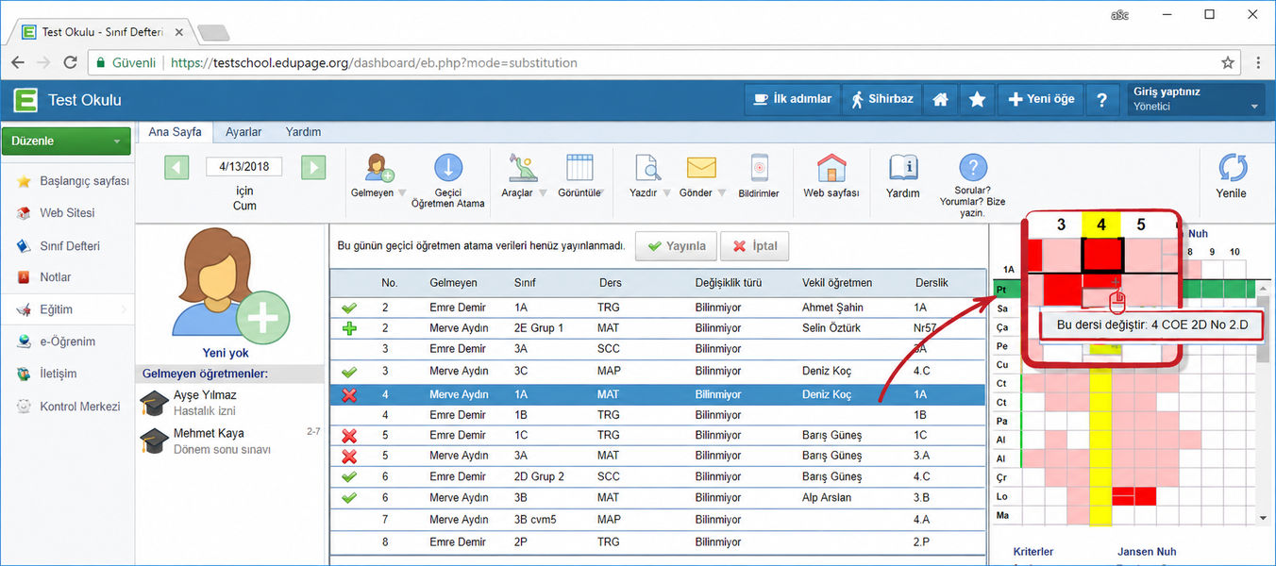This screenshot has width=1276, height=566.
Task: Click the Gönder envelope icon
Action: (x=701, y=168)
